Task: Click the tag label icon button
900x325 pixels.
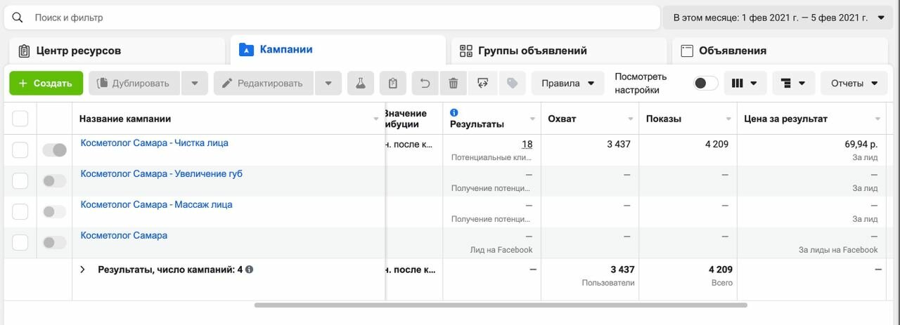Action: (x=512, y=83)
